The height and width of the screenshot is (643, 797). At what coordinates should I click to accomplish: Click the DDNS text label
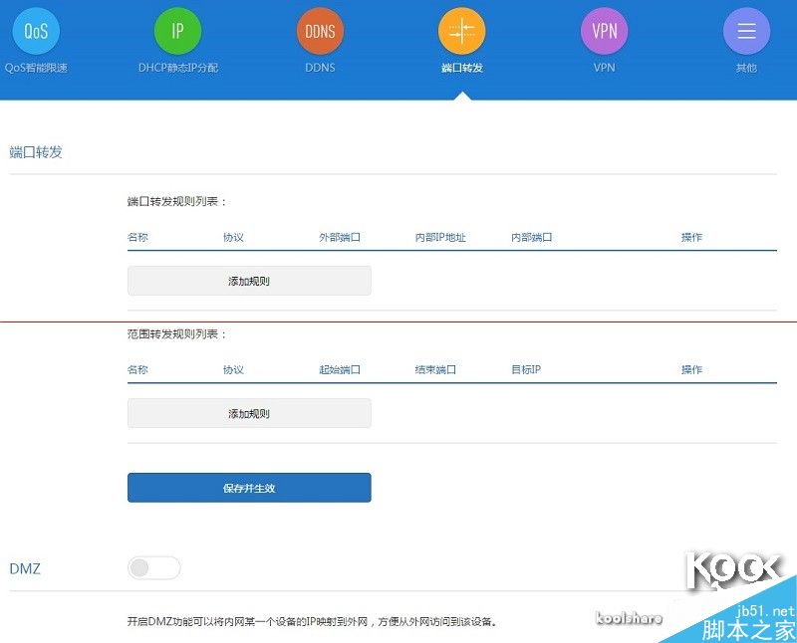(x=320, y=68)
